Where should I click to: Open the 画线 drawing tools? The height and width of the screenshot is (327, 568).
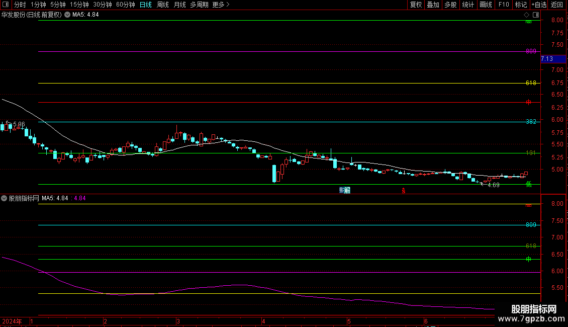coord(486,5)
